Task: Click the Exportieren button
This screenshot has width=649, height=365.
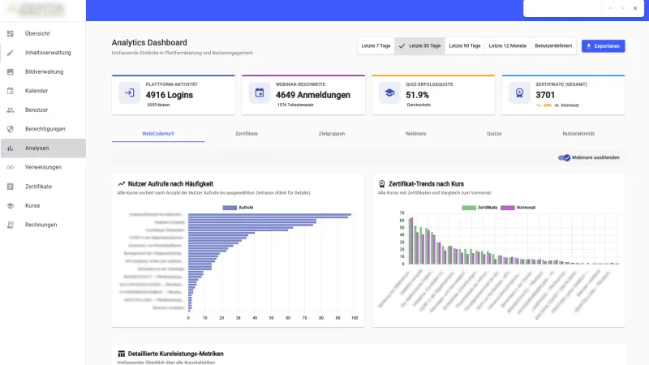Action: 603,46
